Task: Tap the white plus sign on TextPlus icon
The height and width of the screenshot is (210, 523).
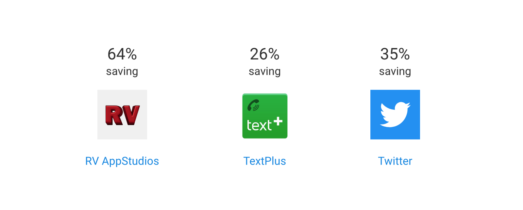Action: point(278,122)
